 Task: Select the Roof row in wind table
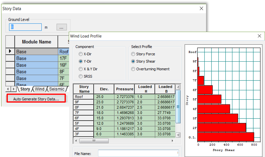[84, 97]
